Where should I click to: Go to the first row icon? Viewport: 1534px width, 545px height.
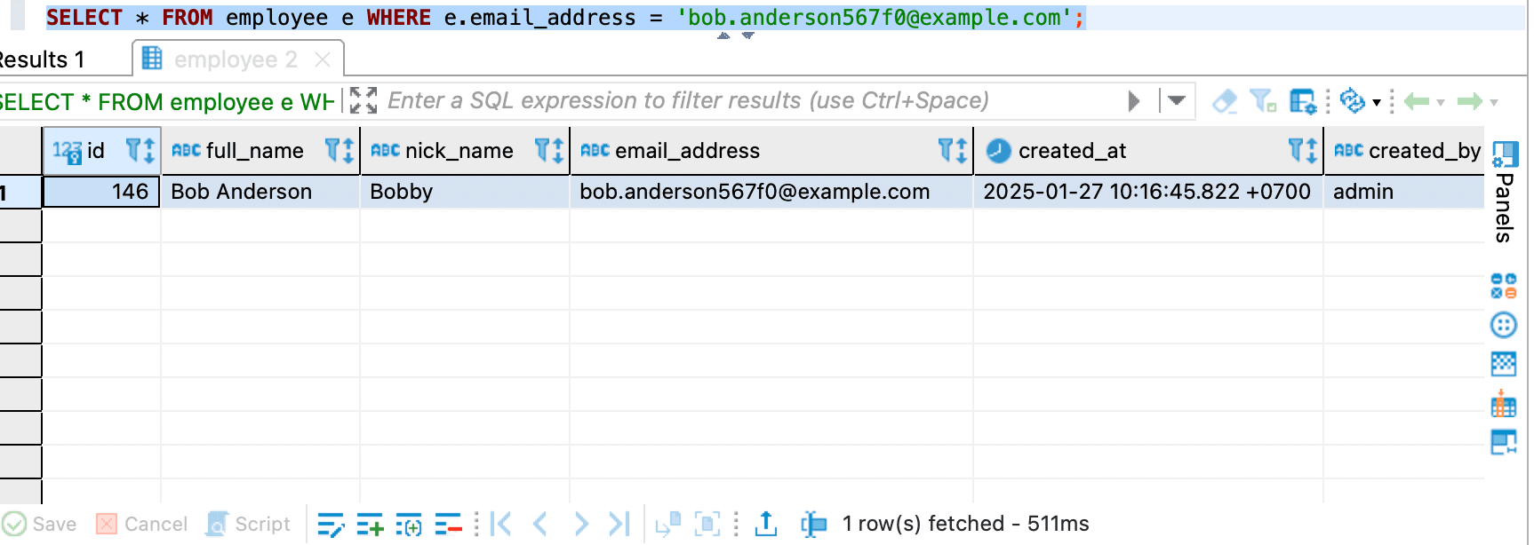tap(501, 524)
